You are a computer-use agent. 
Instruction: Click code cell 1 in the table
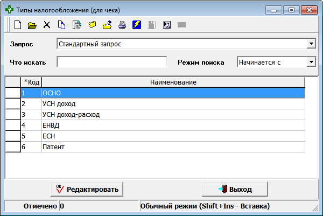tap(31, 93)
